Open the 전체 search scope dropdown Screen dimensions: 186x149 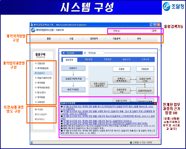point(118,31)
